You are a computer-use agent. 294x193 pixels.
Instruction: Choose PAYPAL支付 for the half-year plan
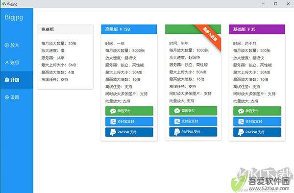pos(193,132)
